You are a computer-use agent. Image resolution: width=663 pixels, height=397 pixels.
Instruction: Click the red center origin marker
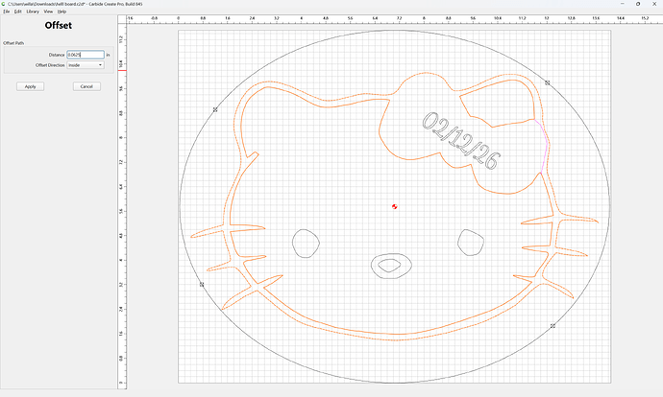coord(395,206)
